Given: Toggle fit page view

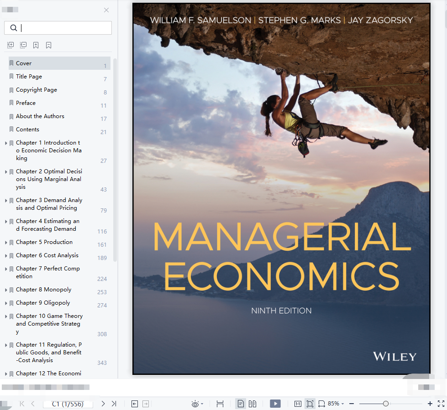Looking at the screenshot, I should (310, 404).
